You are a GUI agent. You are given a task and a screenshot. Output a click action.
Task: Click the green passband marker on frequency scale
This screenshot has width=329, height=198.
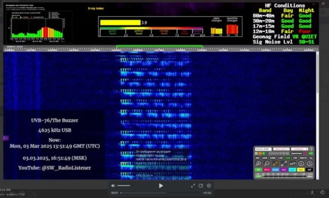(x=159, y=46)
